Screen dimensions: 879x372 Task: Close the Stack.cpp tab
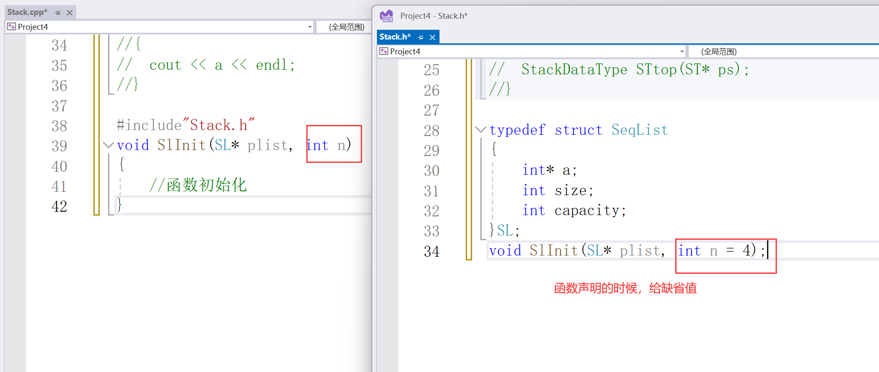(70, 13)
